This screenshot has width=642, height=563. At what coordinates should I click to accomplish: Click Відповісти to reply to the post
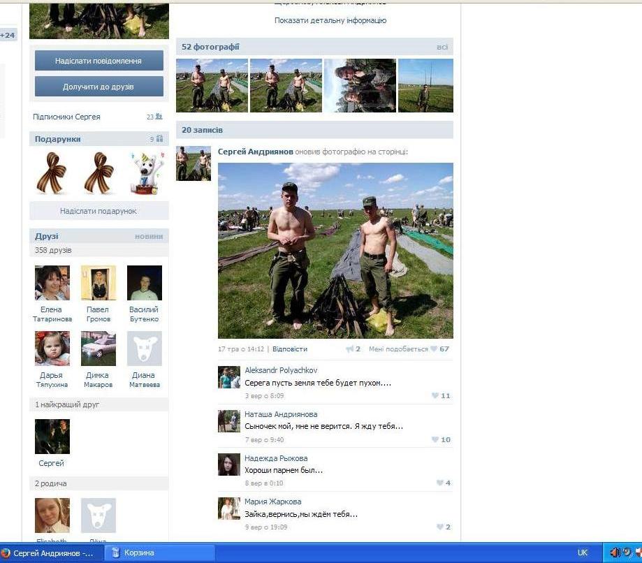pos(290,349)
